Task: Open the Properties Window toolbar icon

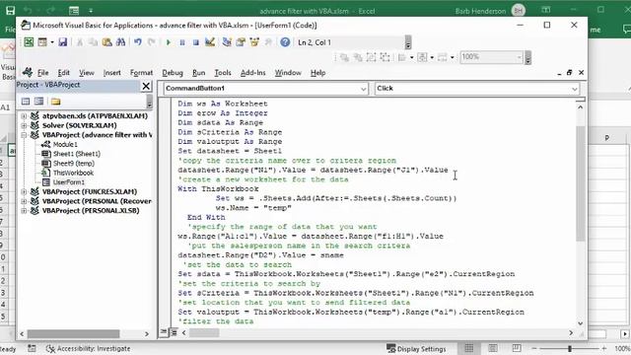Action: (x=241, y=41)
